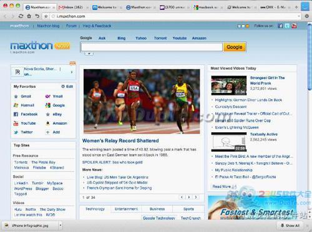The image size is (312, 232).
Task: Click the Google favorite icon
Action: 48,105
